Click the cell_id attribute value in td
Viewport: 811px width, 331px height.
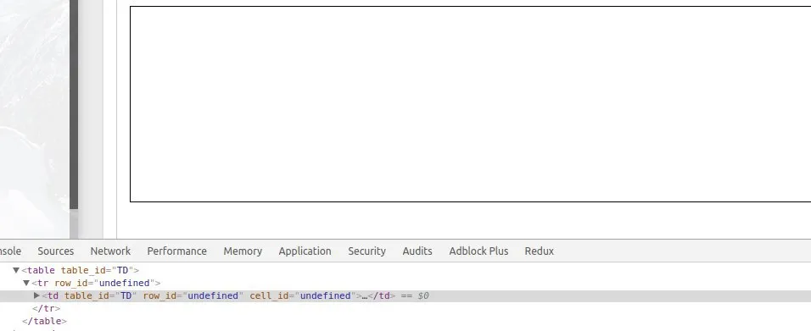(325, 296)
